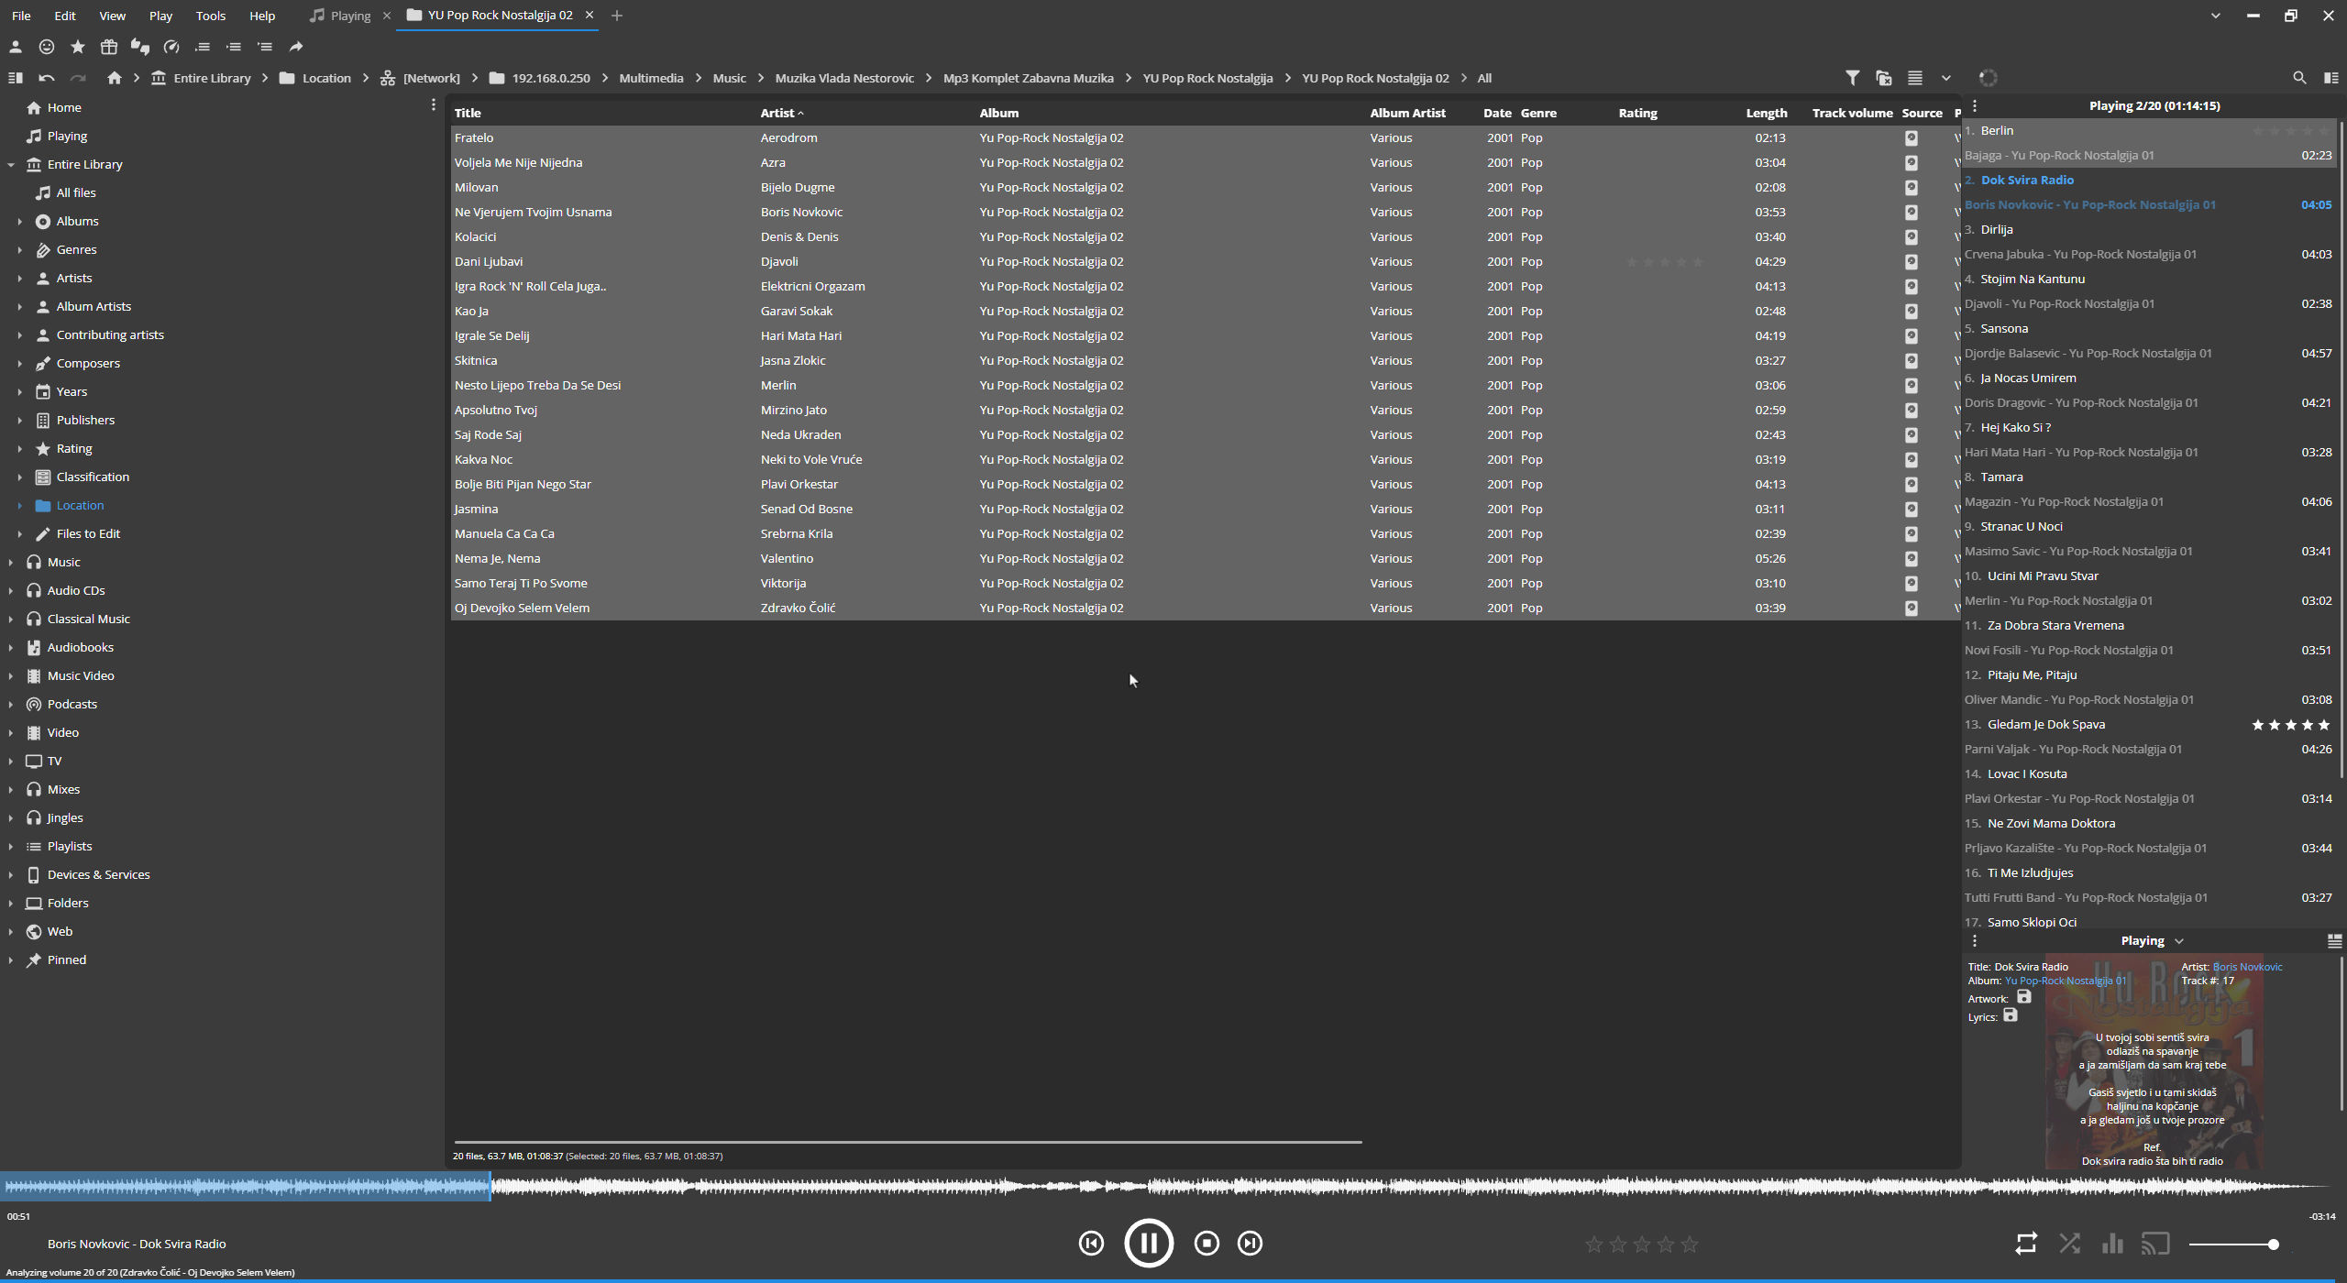Skip to next track button
Image resolution: width=2347 pixels, height=1283 pixels.
click(1250, 1244)
